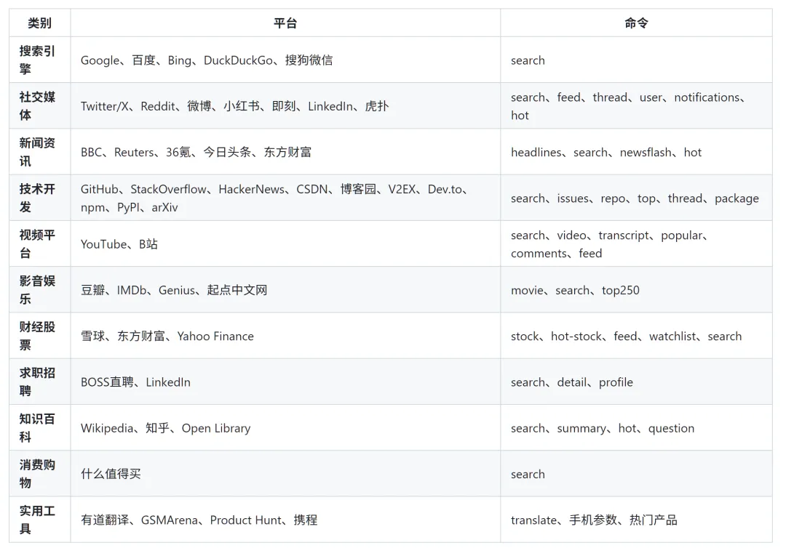Click the command cell stock、hot-stock、feed、watchlist、search

[x=636, y=337]
